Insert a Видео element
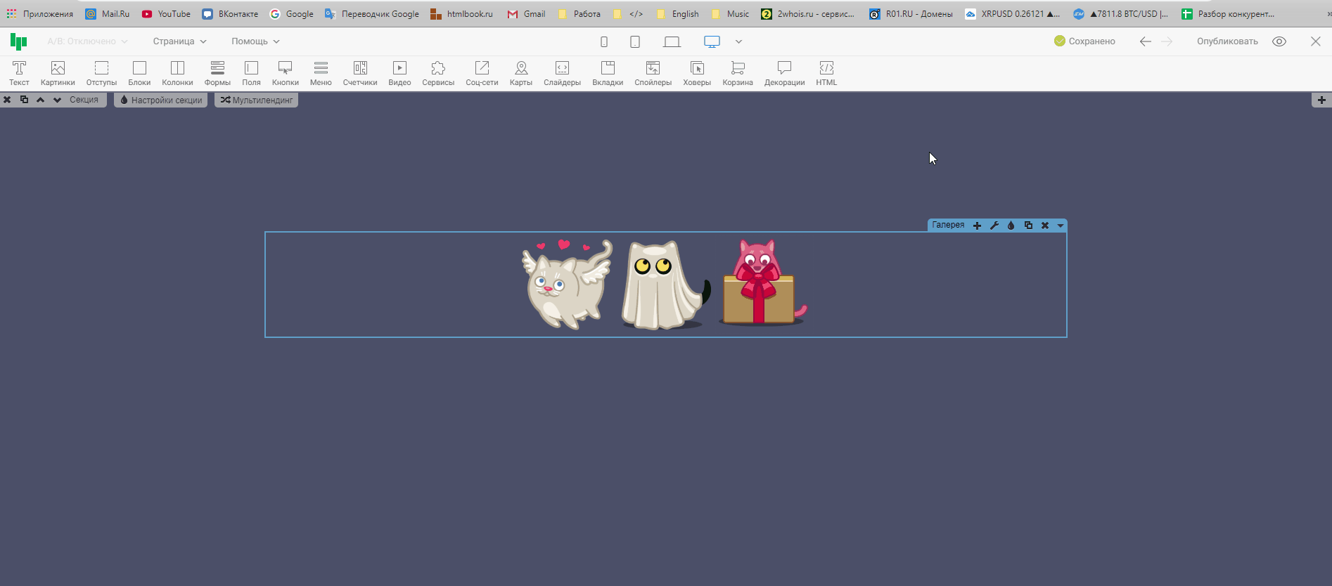 pos(399,73)
